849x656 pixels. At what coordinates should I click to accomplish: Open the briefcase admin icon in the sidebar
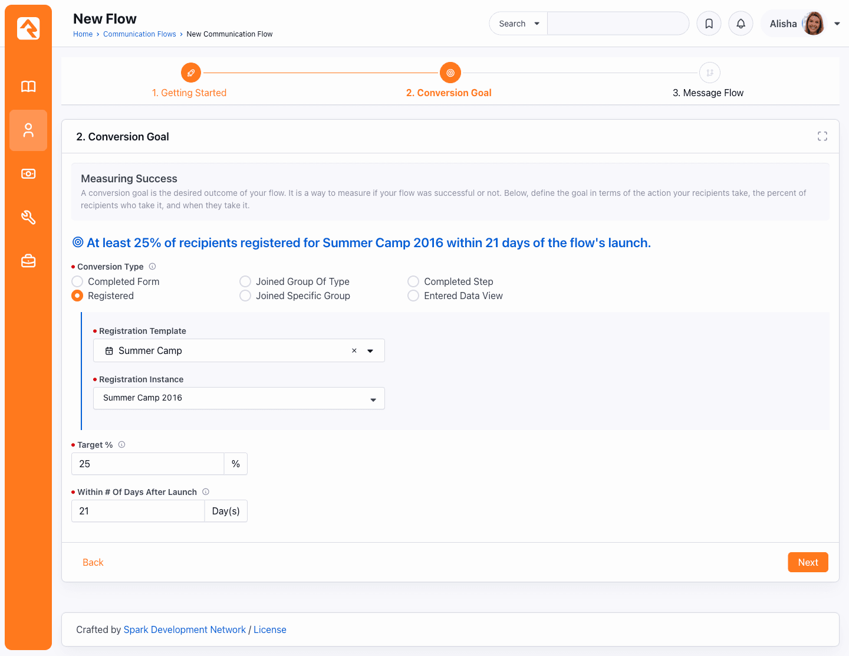pos(28,261)
